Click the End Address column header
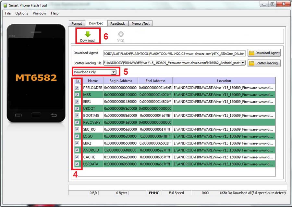The image size is (292, 207). tap(155, 81)
